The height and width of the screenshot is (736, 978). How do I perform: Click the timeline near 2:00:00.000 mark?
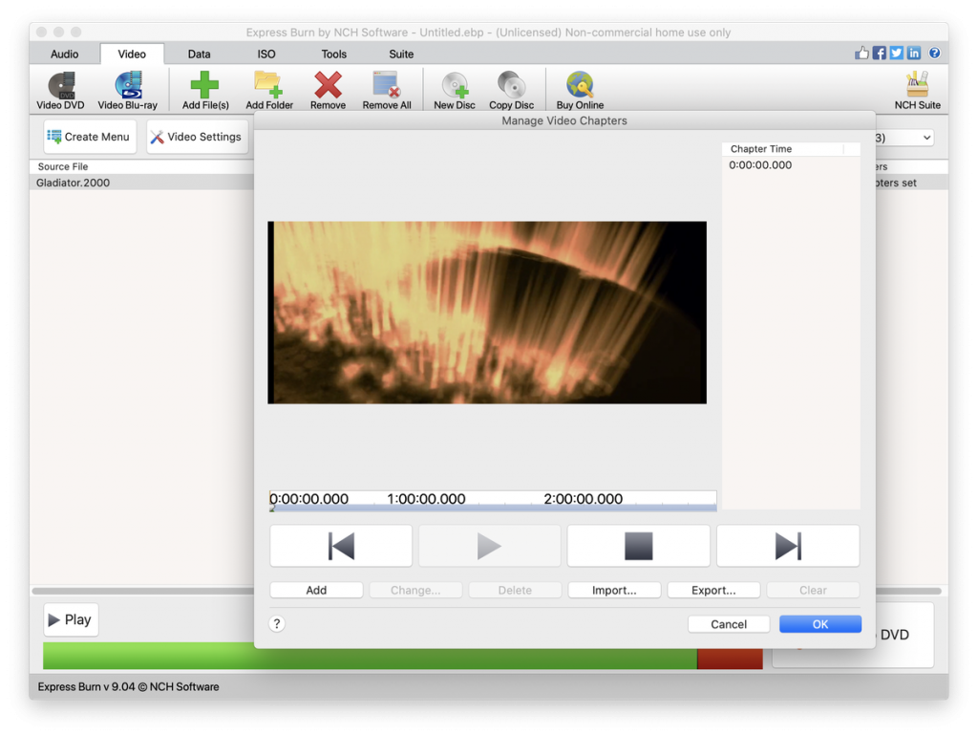tap(584, 499)
